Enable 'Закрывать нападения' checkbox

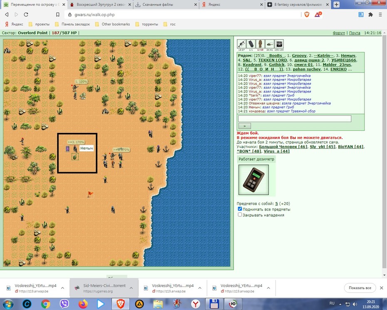[x=240, y=215]
